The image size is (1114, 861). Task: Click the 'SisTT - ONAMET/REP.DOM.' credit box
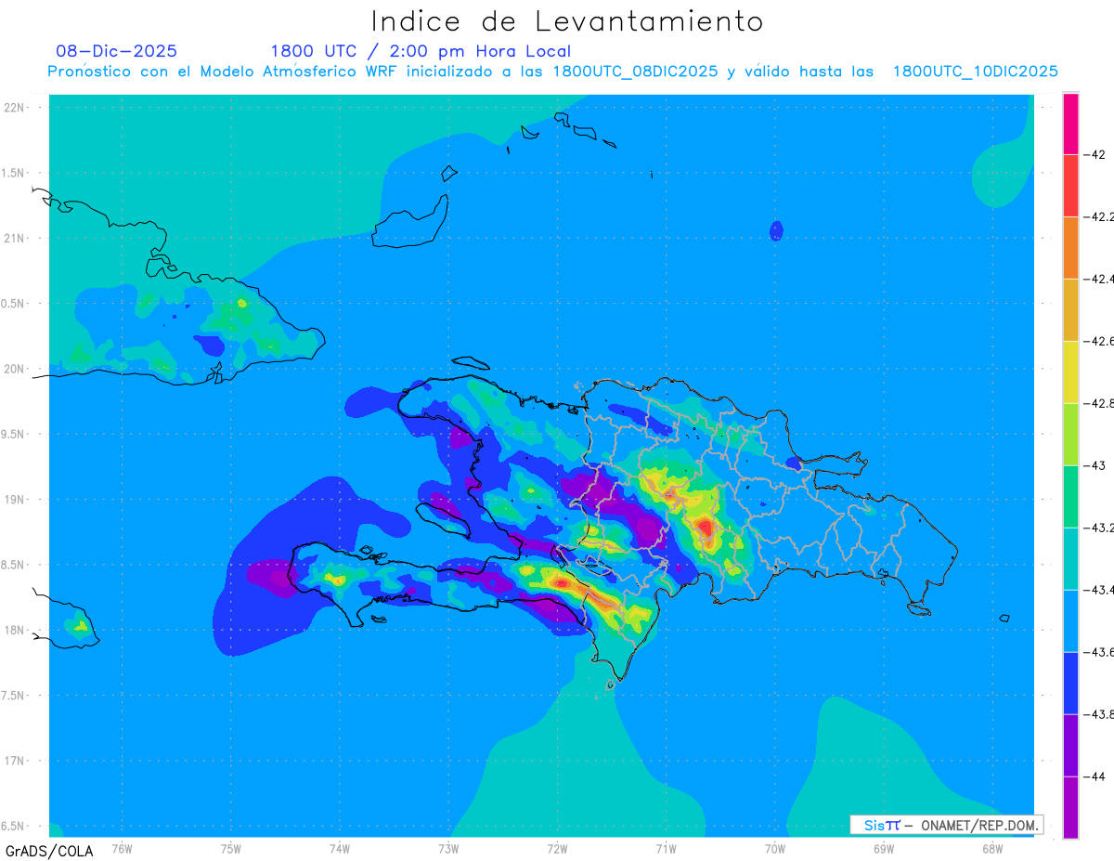point(946,825)
